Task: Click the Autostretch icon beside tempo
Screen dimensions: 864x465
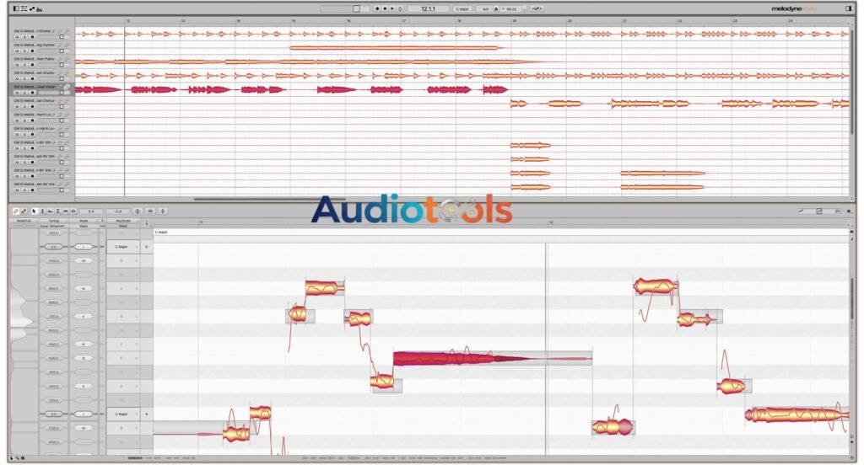Action: click(537, 8)
